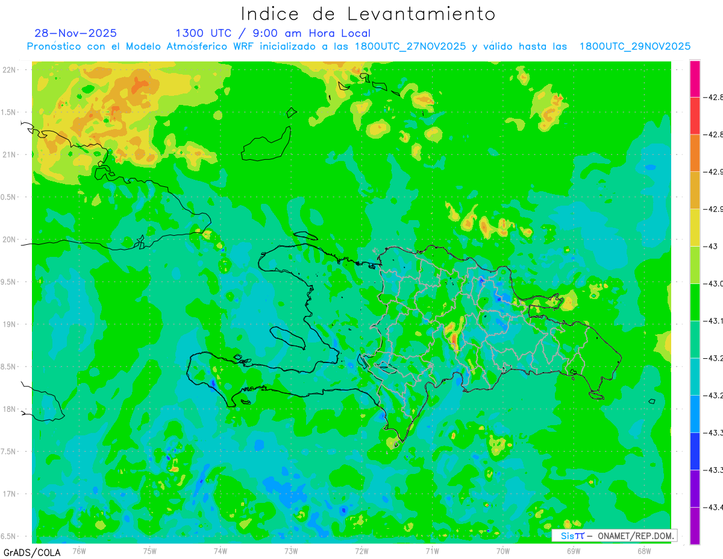Select the orange legend swatch
The width and height of the screenshot is (723, 559).
click(695, 153)
